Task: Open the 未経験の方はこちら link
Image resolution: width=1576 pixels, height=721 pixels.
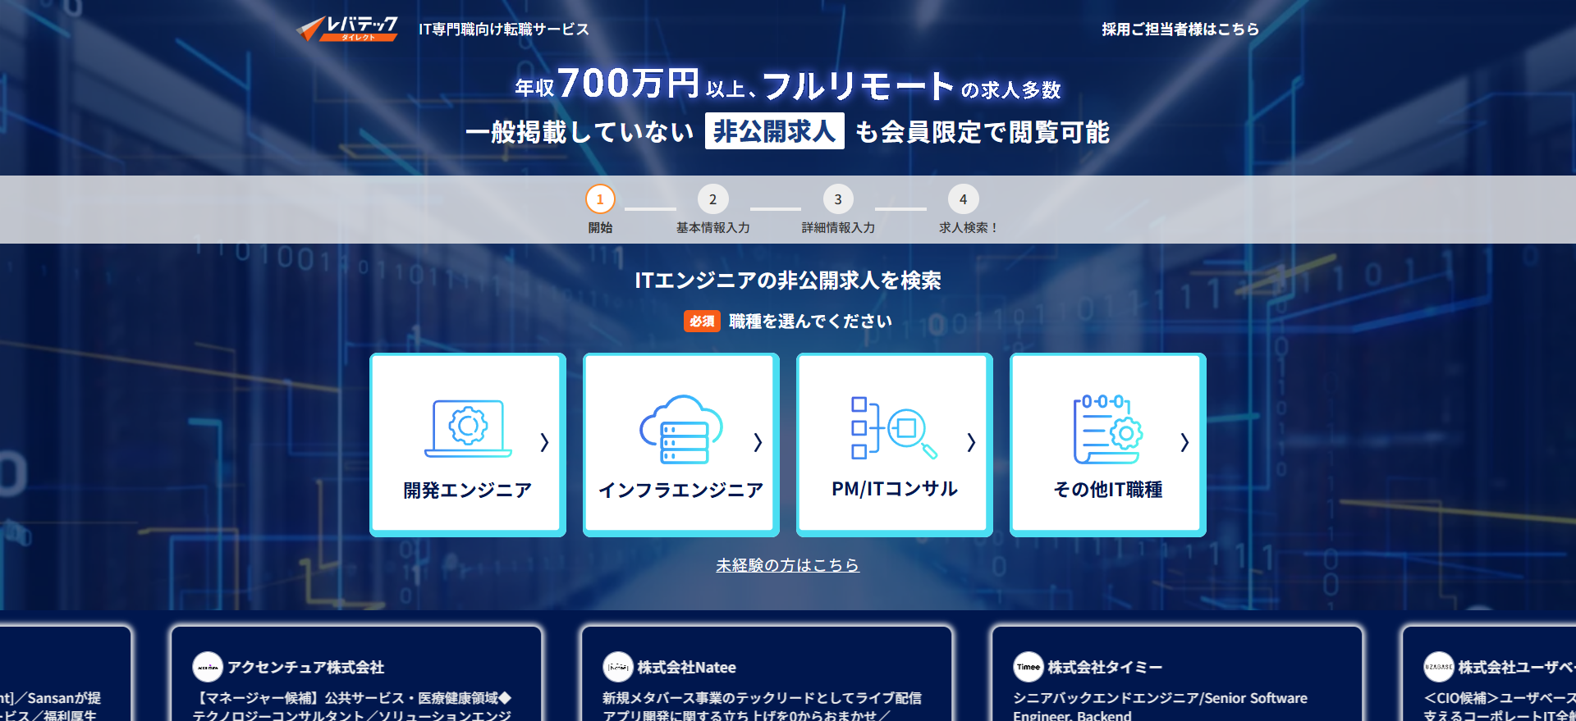Action: [x=787, y=565]
